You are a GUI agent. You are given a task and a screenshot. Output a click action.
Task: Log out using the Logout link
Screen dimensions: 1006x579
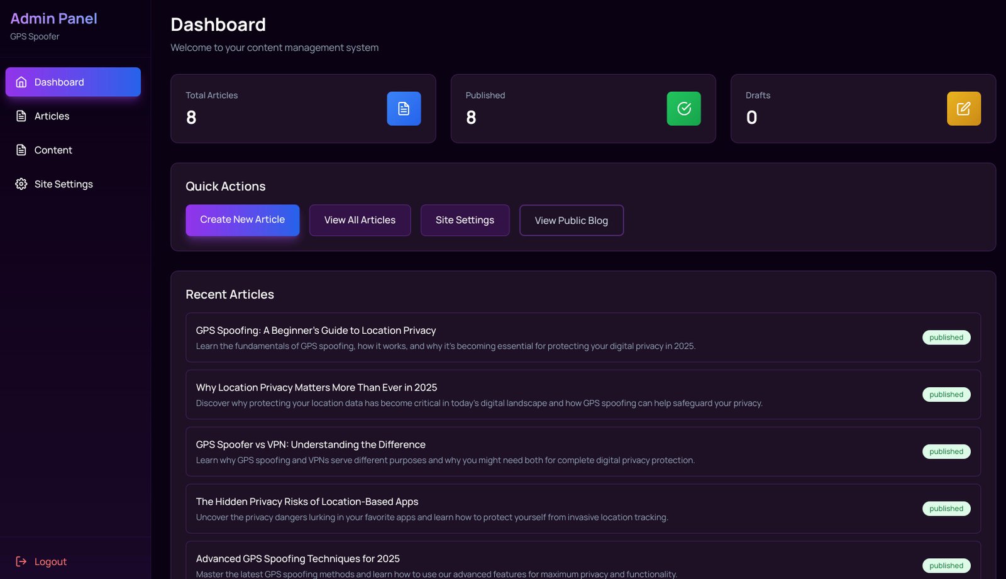click(x=50, y=561)
